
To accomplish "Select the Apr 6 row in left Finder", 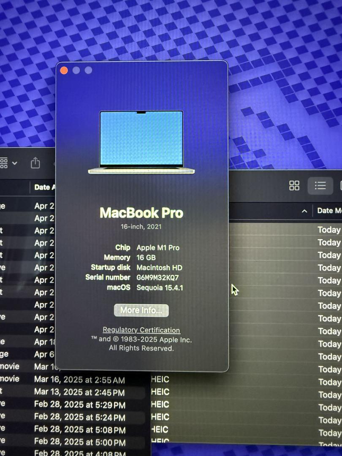I will tap(27, 354).
